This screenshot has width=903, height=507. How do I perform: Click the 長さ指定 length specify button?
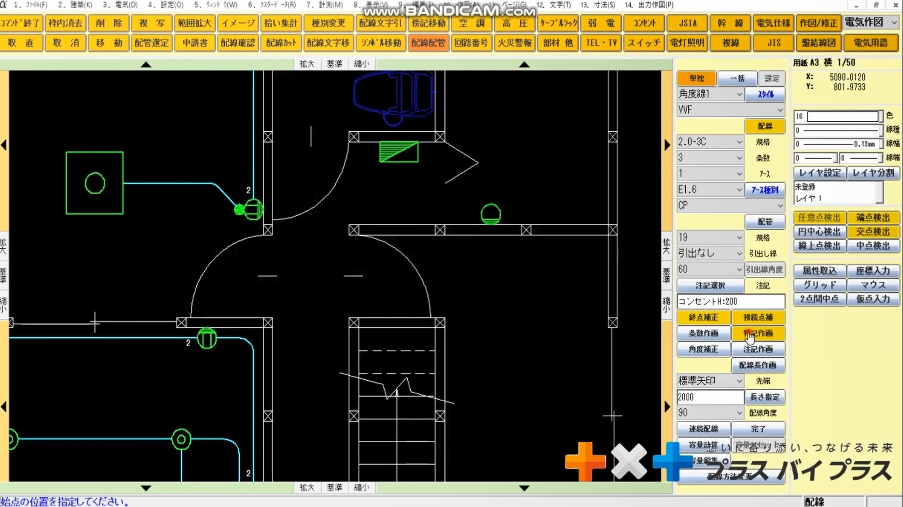(x=764, y=397)
